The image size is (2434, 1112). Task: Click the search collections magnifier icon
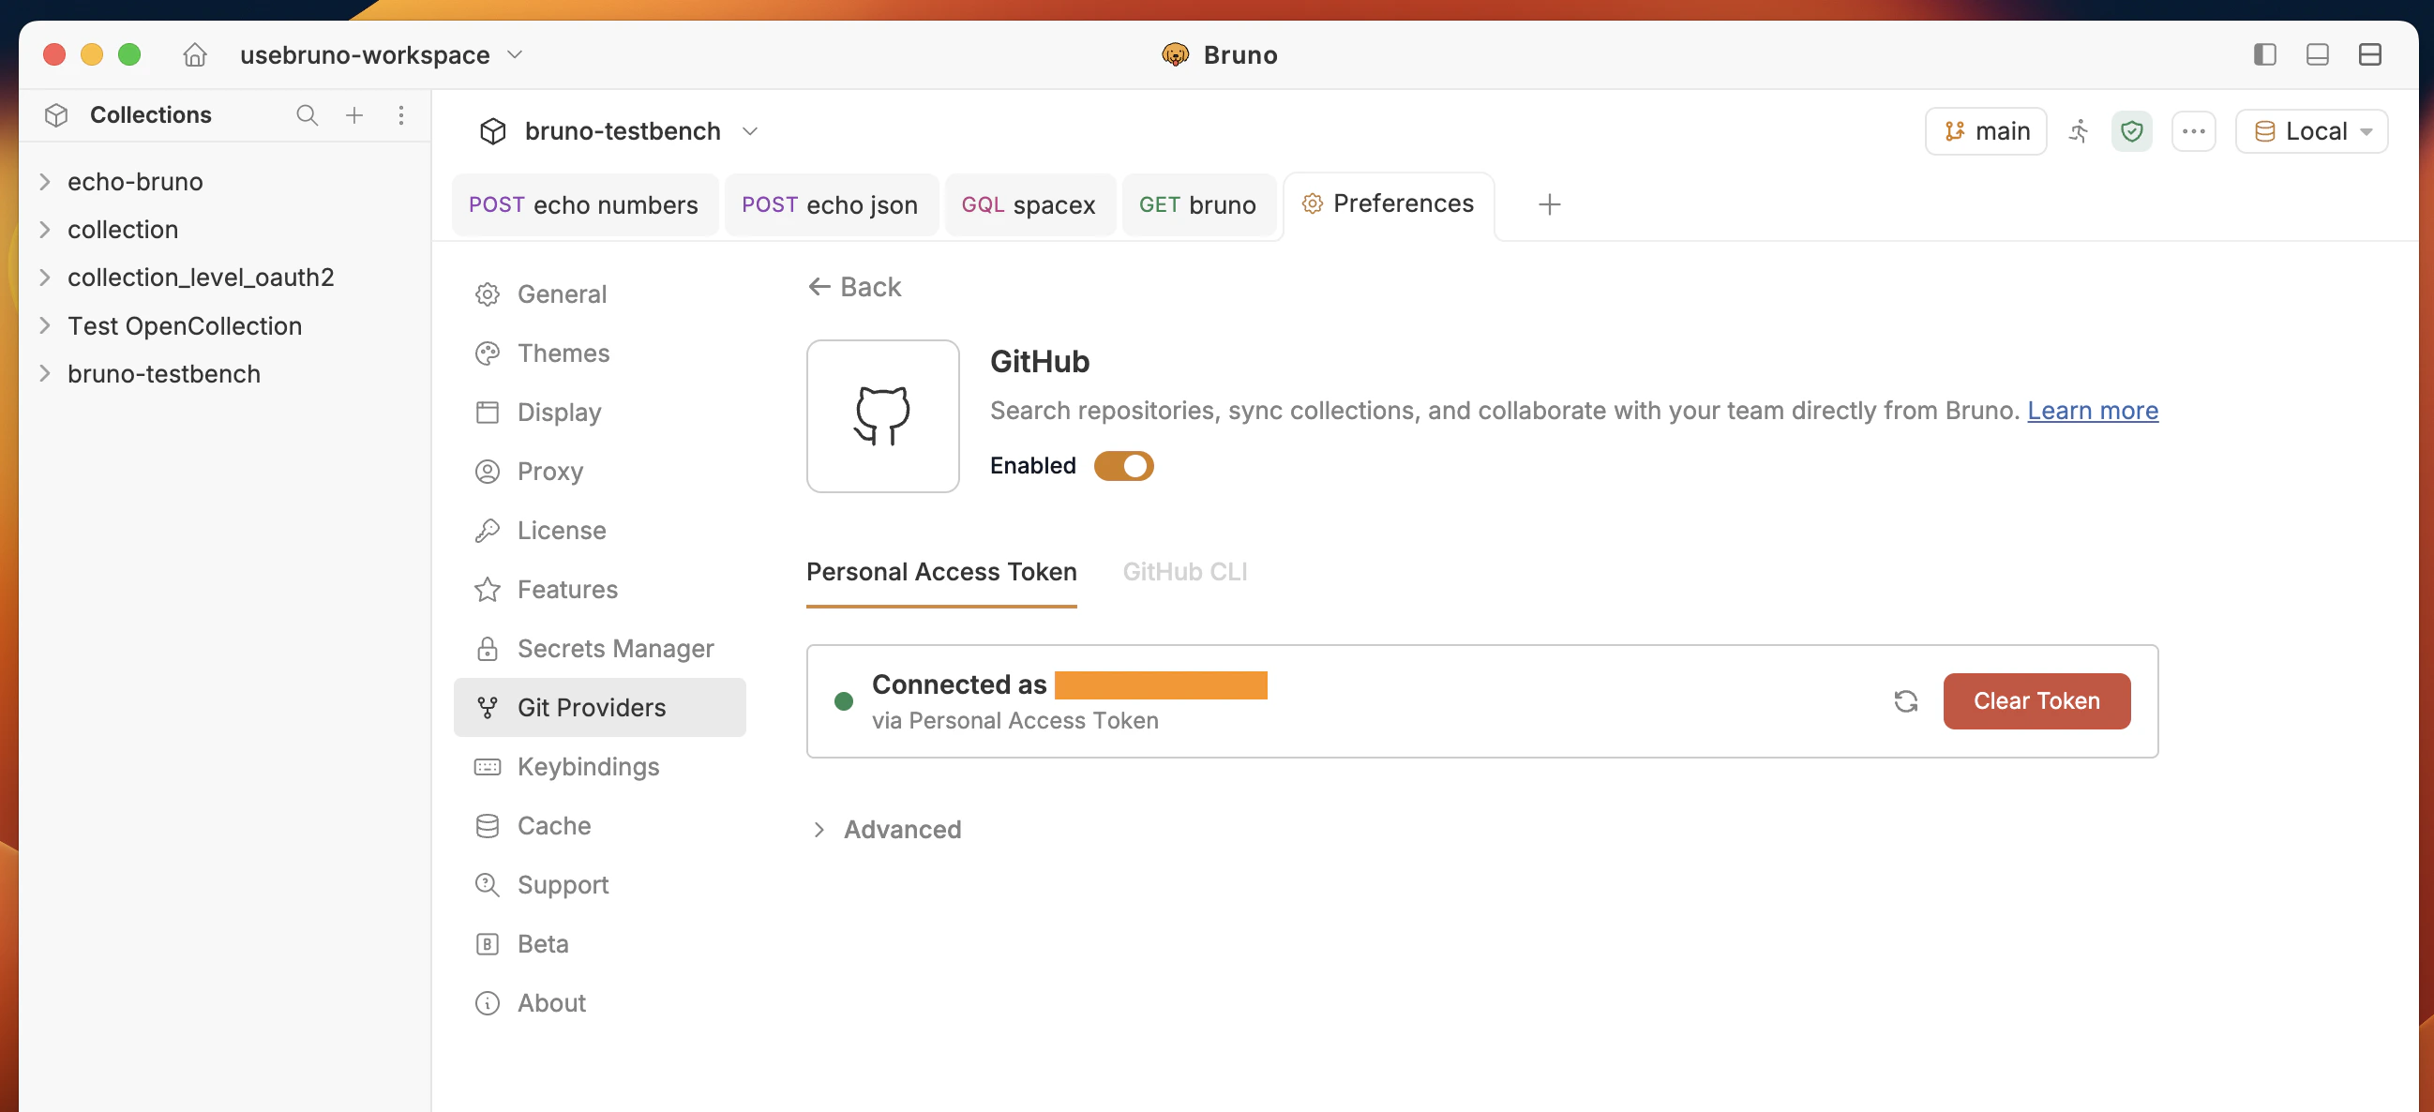point(307,115)
